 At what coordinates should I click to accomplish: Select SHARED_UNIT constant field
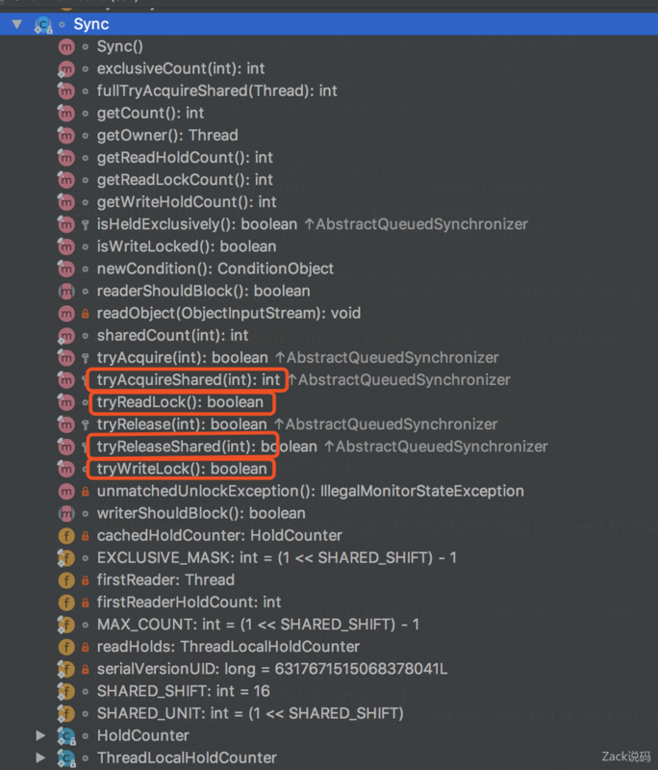(250, 713)
